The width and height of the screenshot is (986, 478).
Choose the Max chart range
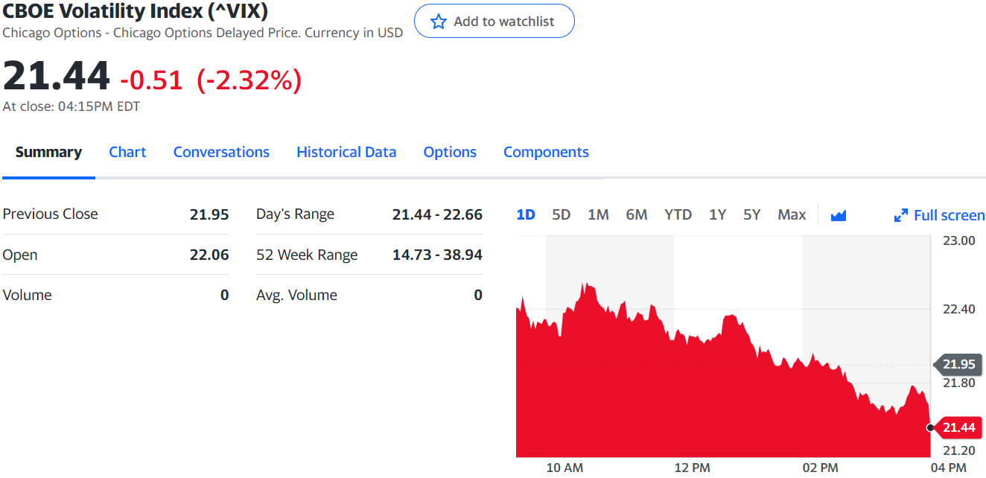pos(792,214)
